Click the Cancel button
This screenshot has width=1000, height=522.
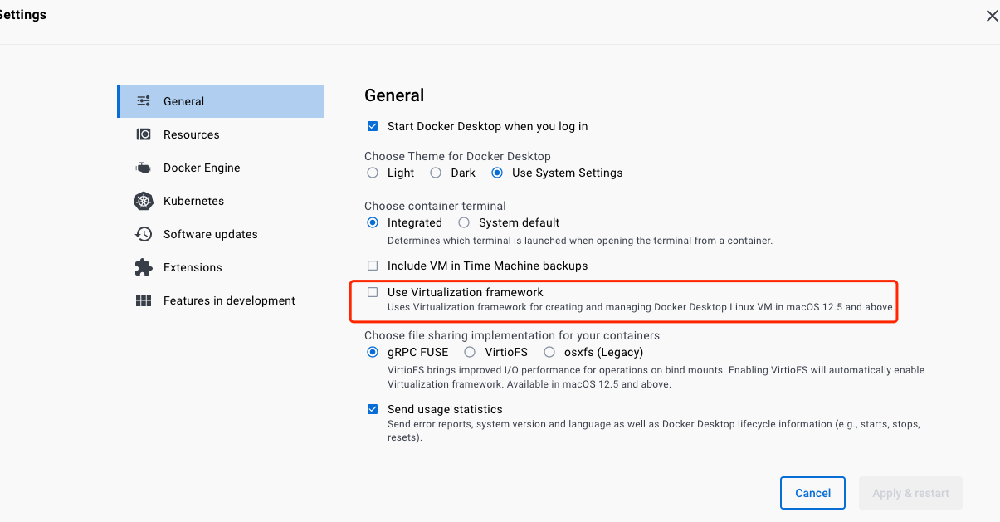[x=812, y=493]
